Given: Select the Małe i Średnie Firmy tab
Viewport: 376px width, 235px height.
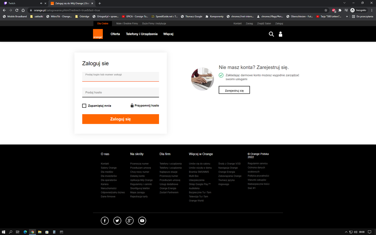Looking at the screenshot, I should (127, 23).
